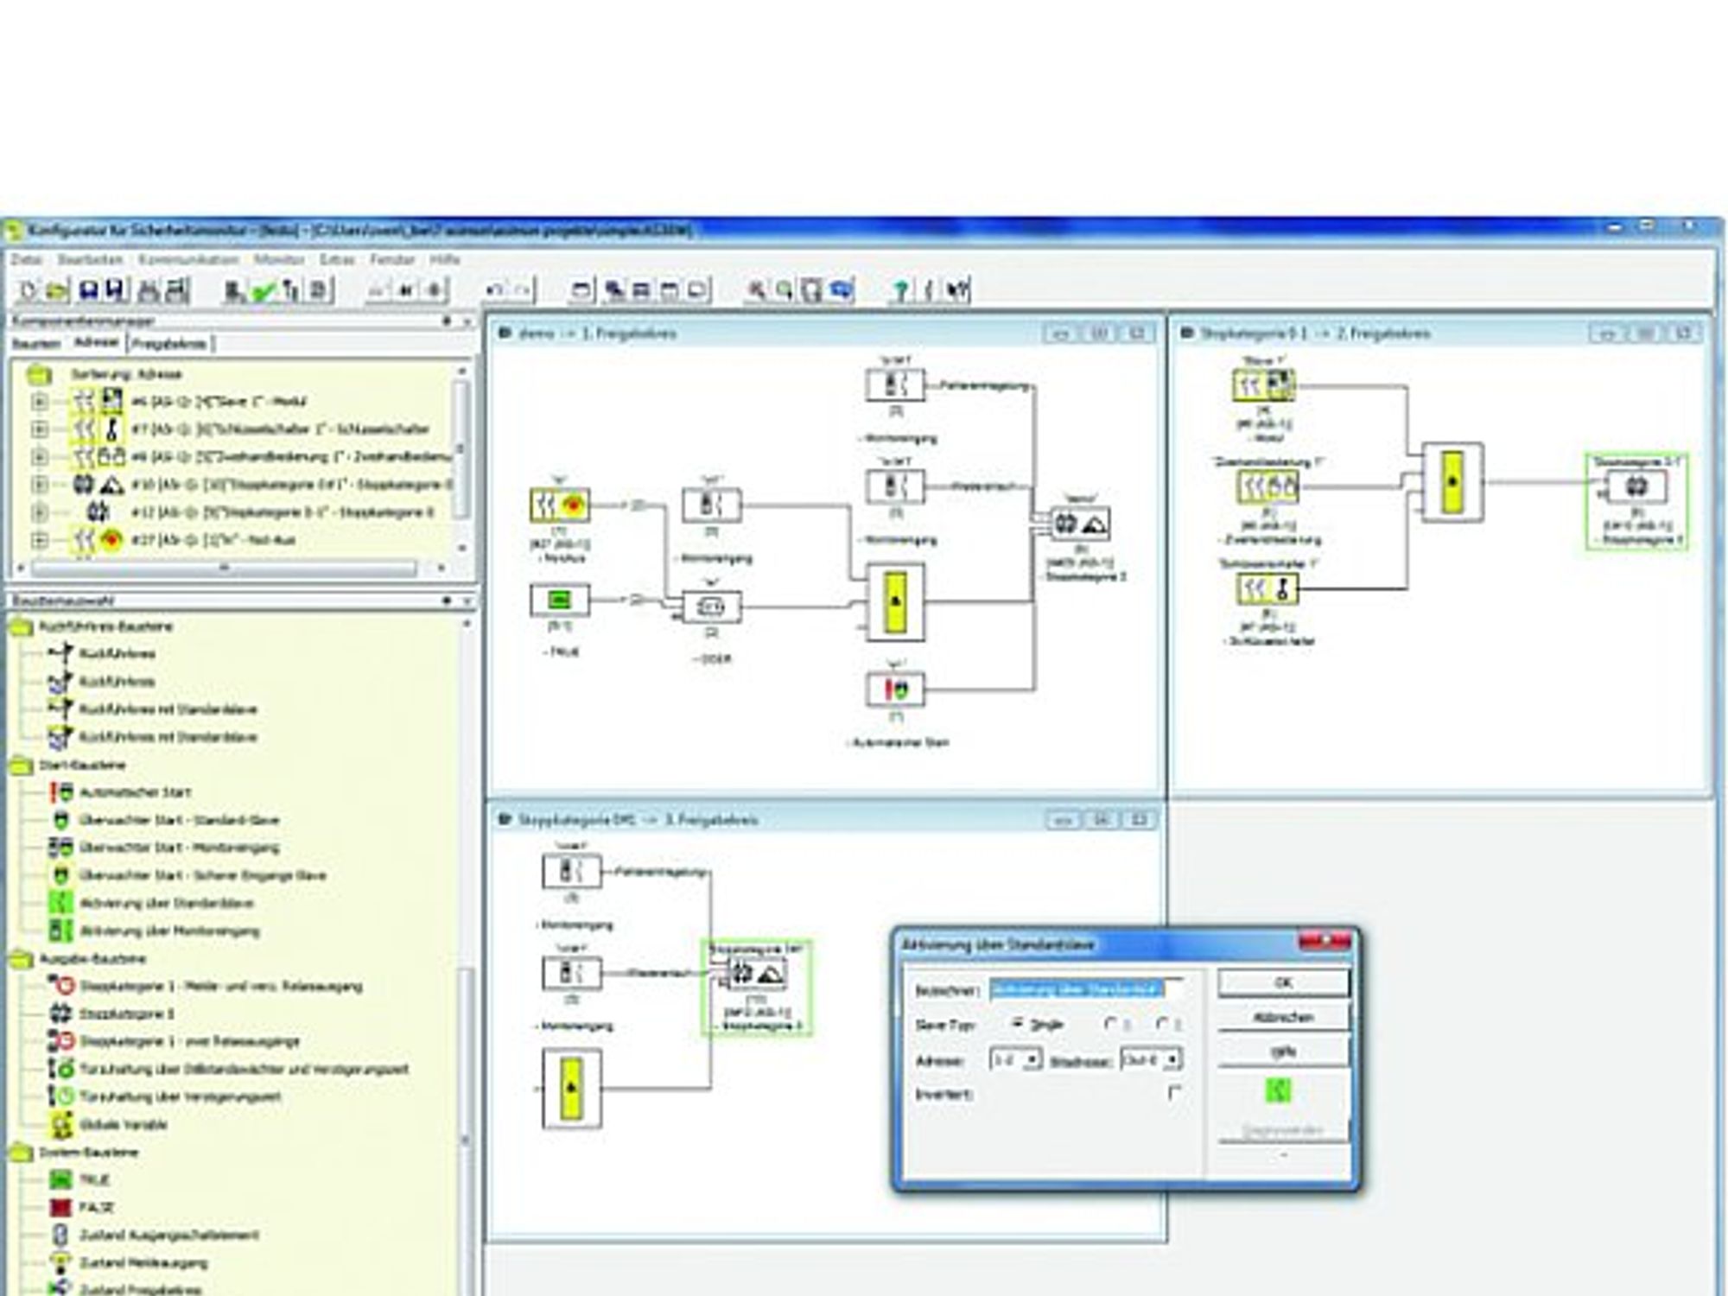Select the Single slave type radio button
The image size is (1728, 1296).
(x=1018, y=1024)
